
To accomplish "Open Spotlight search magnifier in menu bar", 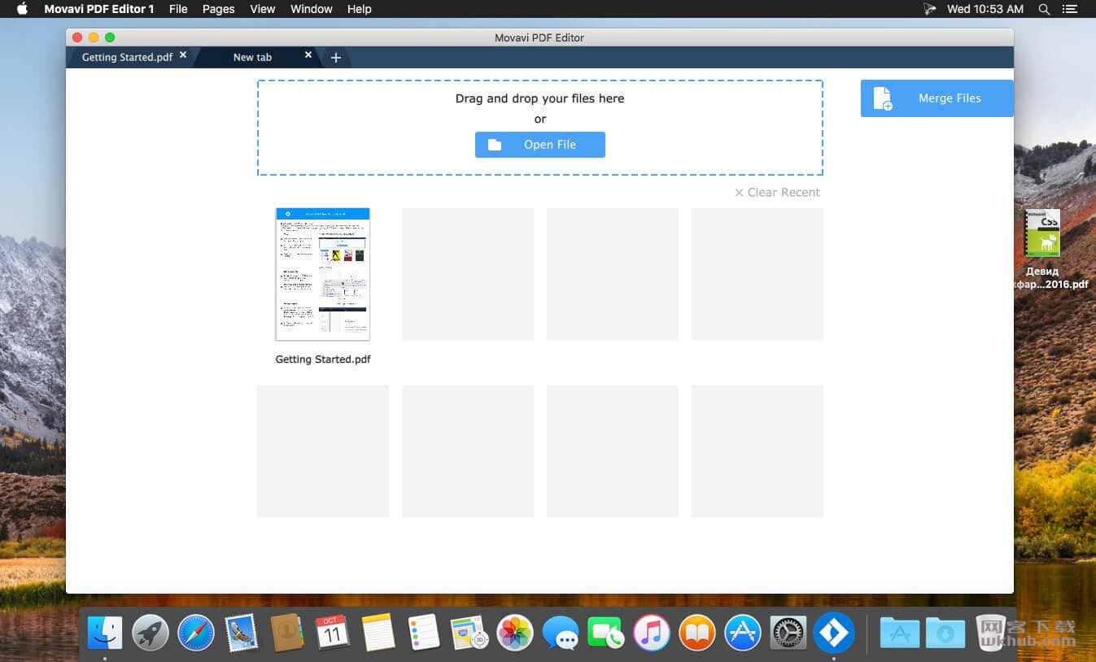I will coord(1045,9).
